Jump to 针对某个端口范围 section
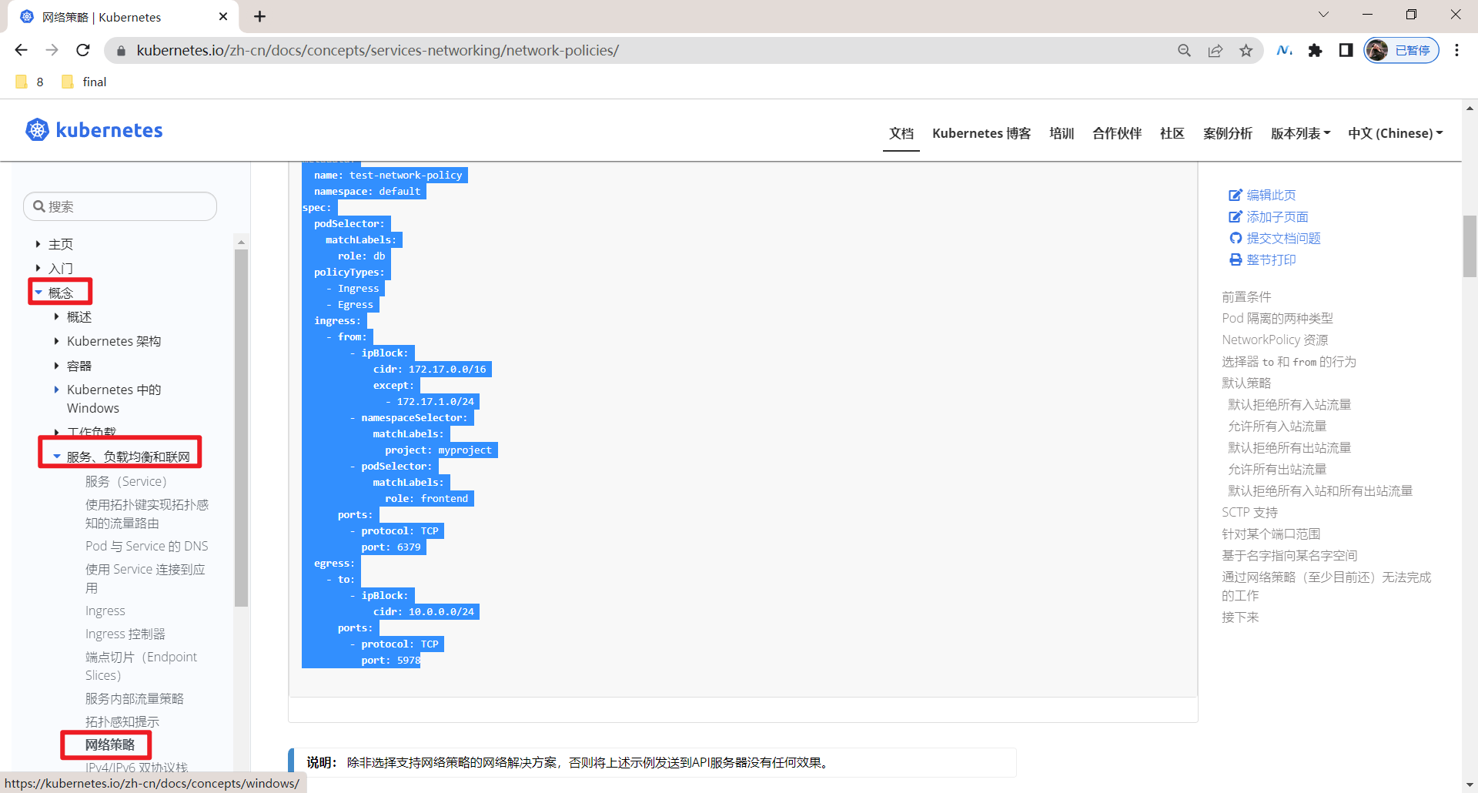 click(1271, 534)
